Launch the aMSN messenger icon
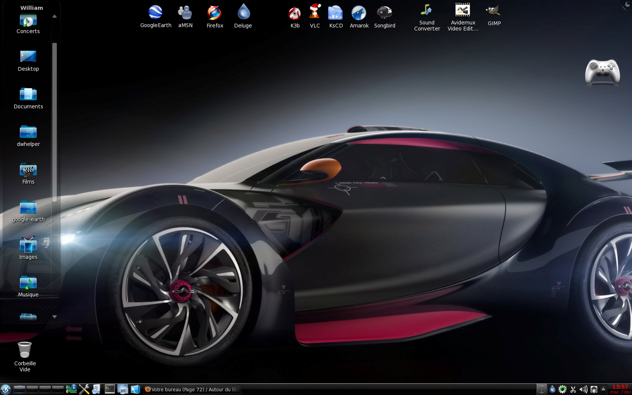This screenshot has width=632, height=395. coord(185,13)
